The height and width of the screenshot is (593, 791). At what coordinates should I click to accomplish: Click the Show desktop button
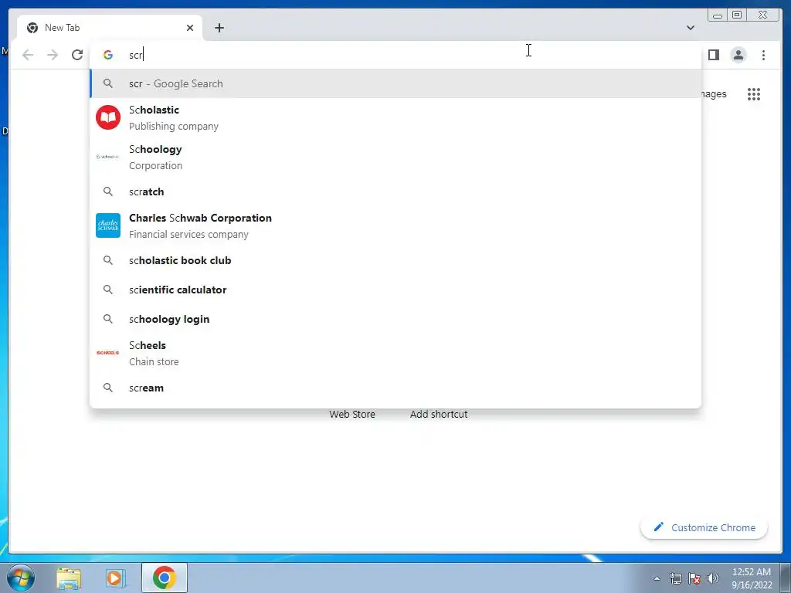pos(786,578)
